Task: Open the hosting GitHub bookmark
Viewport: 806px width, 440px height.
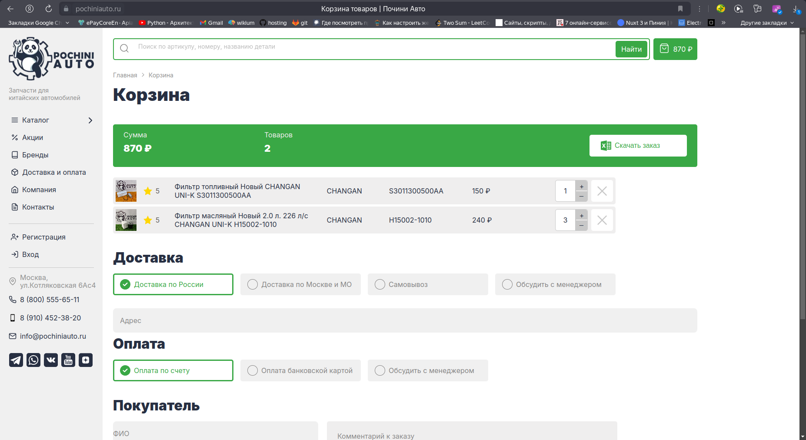Action: click(x=273, y=23)
